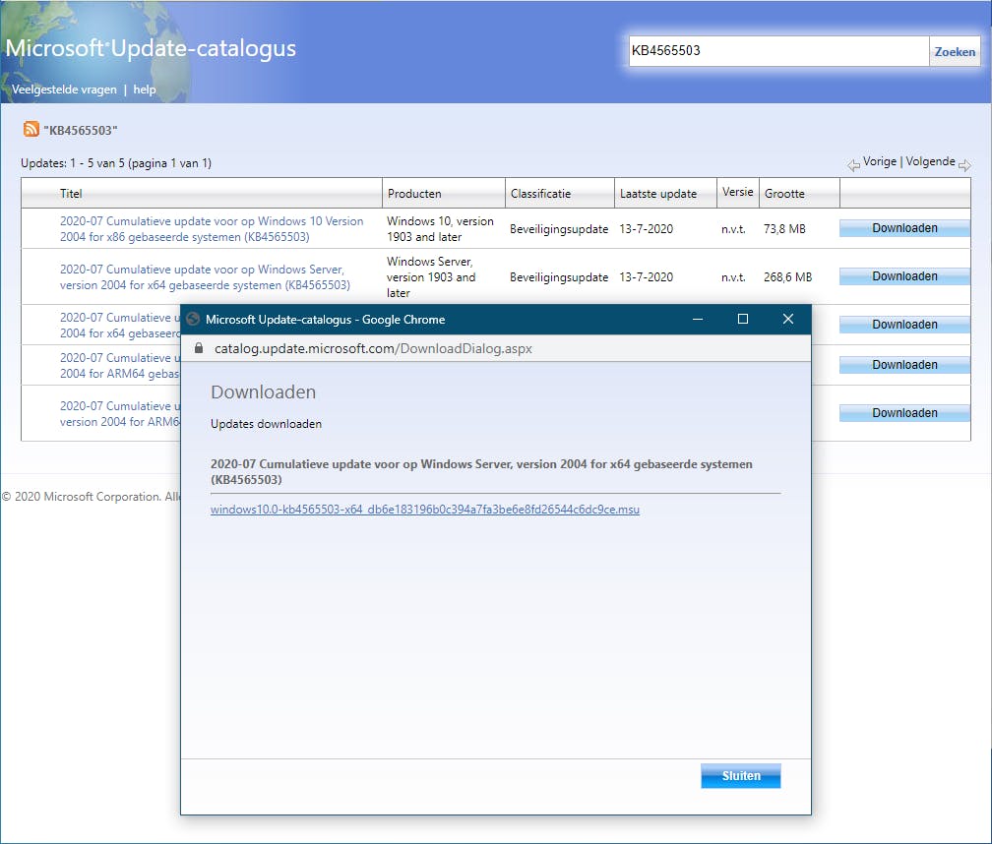Sort by the Laatste update column header

[x=658, y=194]
